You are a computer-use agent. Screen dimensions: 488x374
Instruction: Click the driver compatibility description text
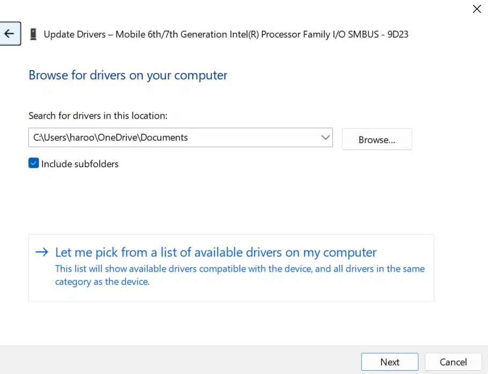point(239,275)
